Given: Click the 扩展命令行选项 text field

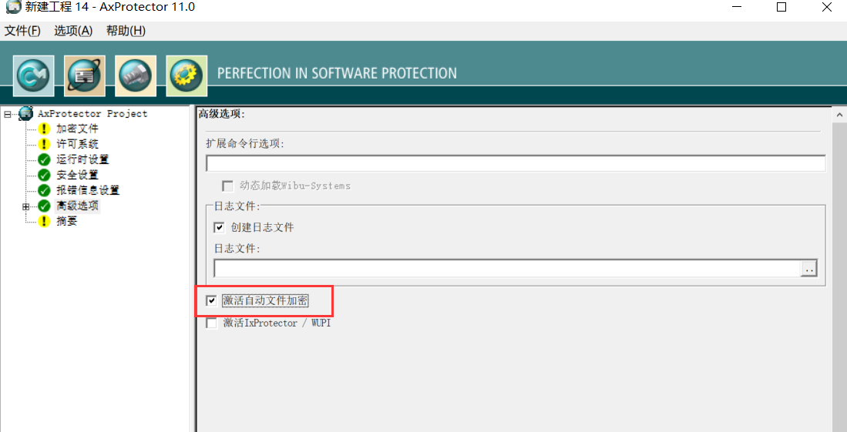Looking at the screenshot, I should point(515,163).
